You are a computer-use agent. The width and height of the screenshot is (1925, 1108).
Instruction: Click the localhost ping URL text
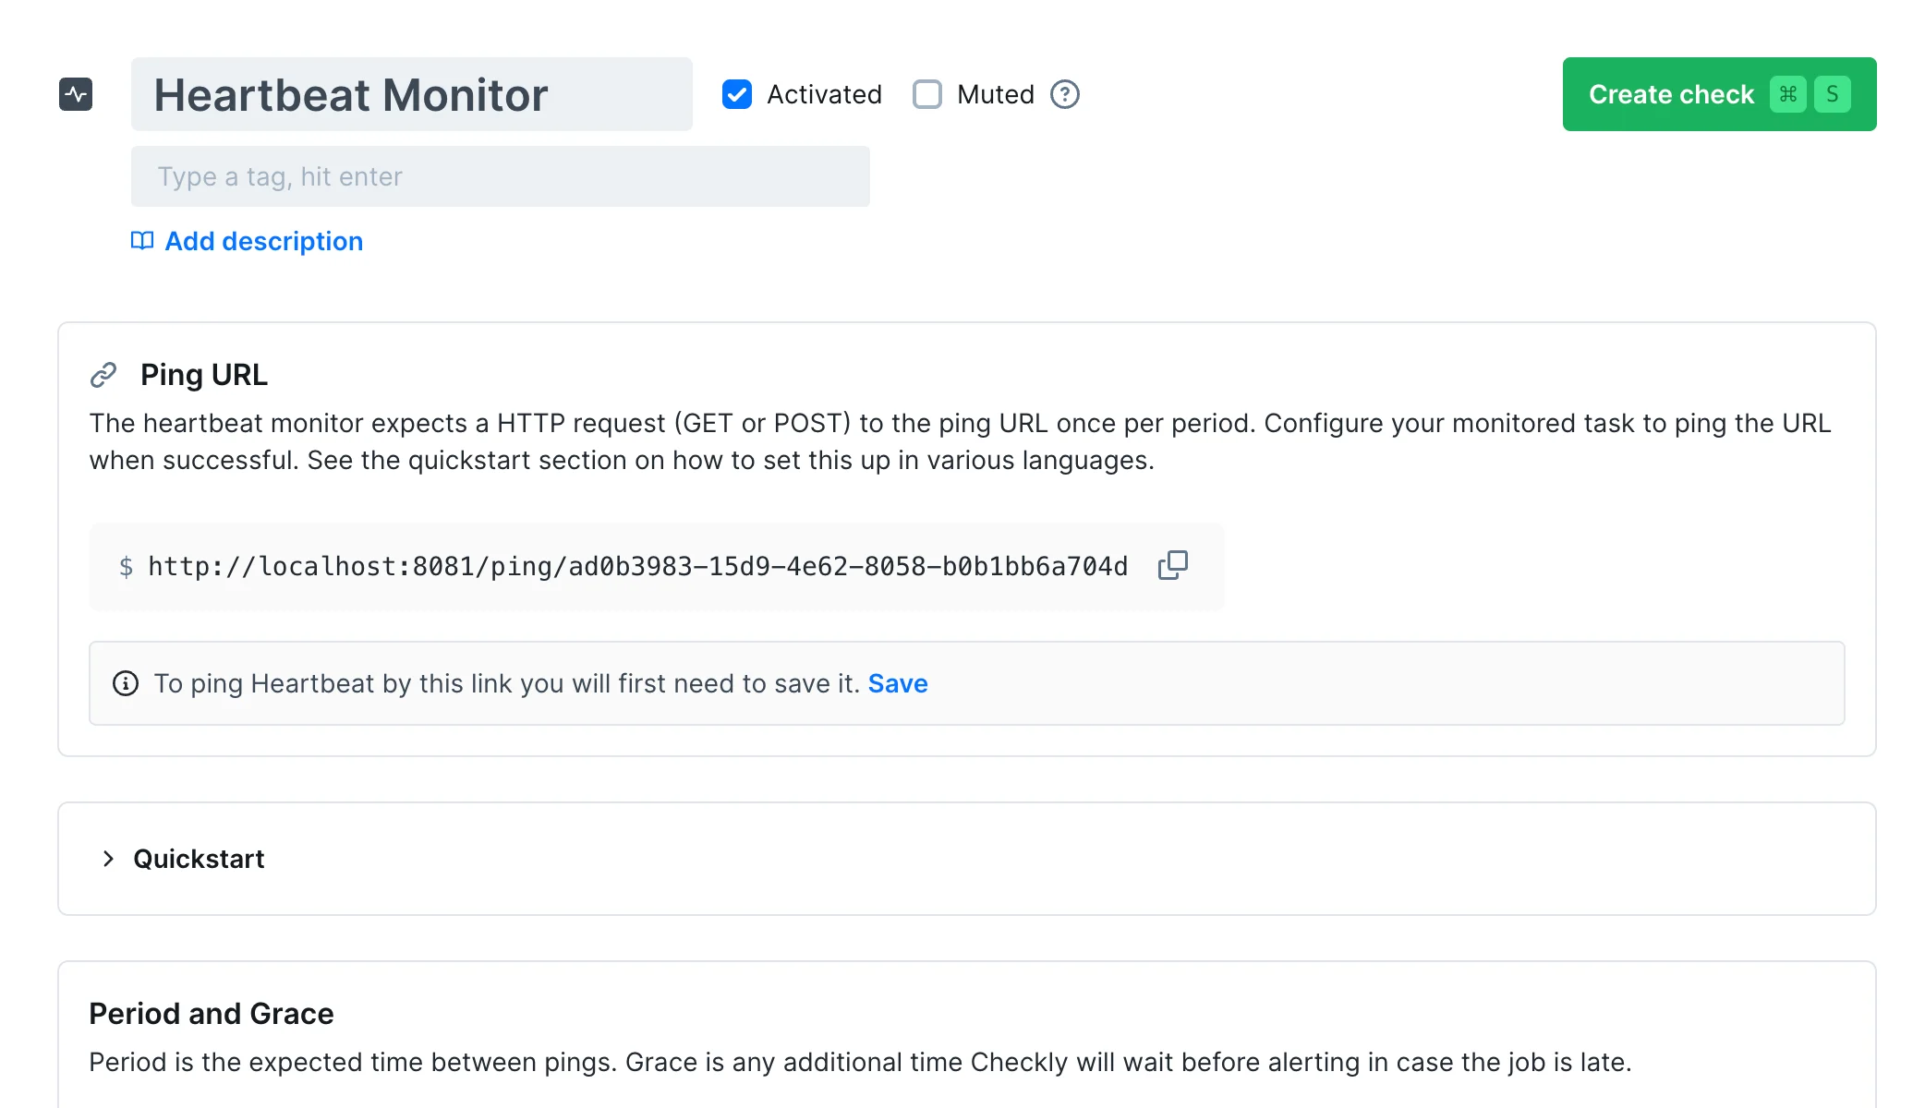(638, 566)
